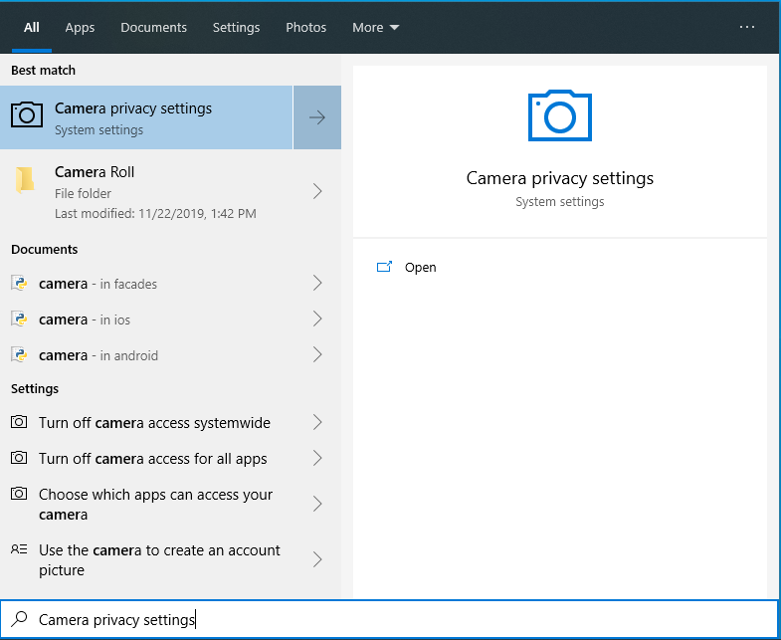The width and height of the screenshot is (781, 640).
Task: Click the Open external-window icon
Action: click(384, 267)
